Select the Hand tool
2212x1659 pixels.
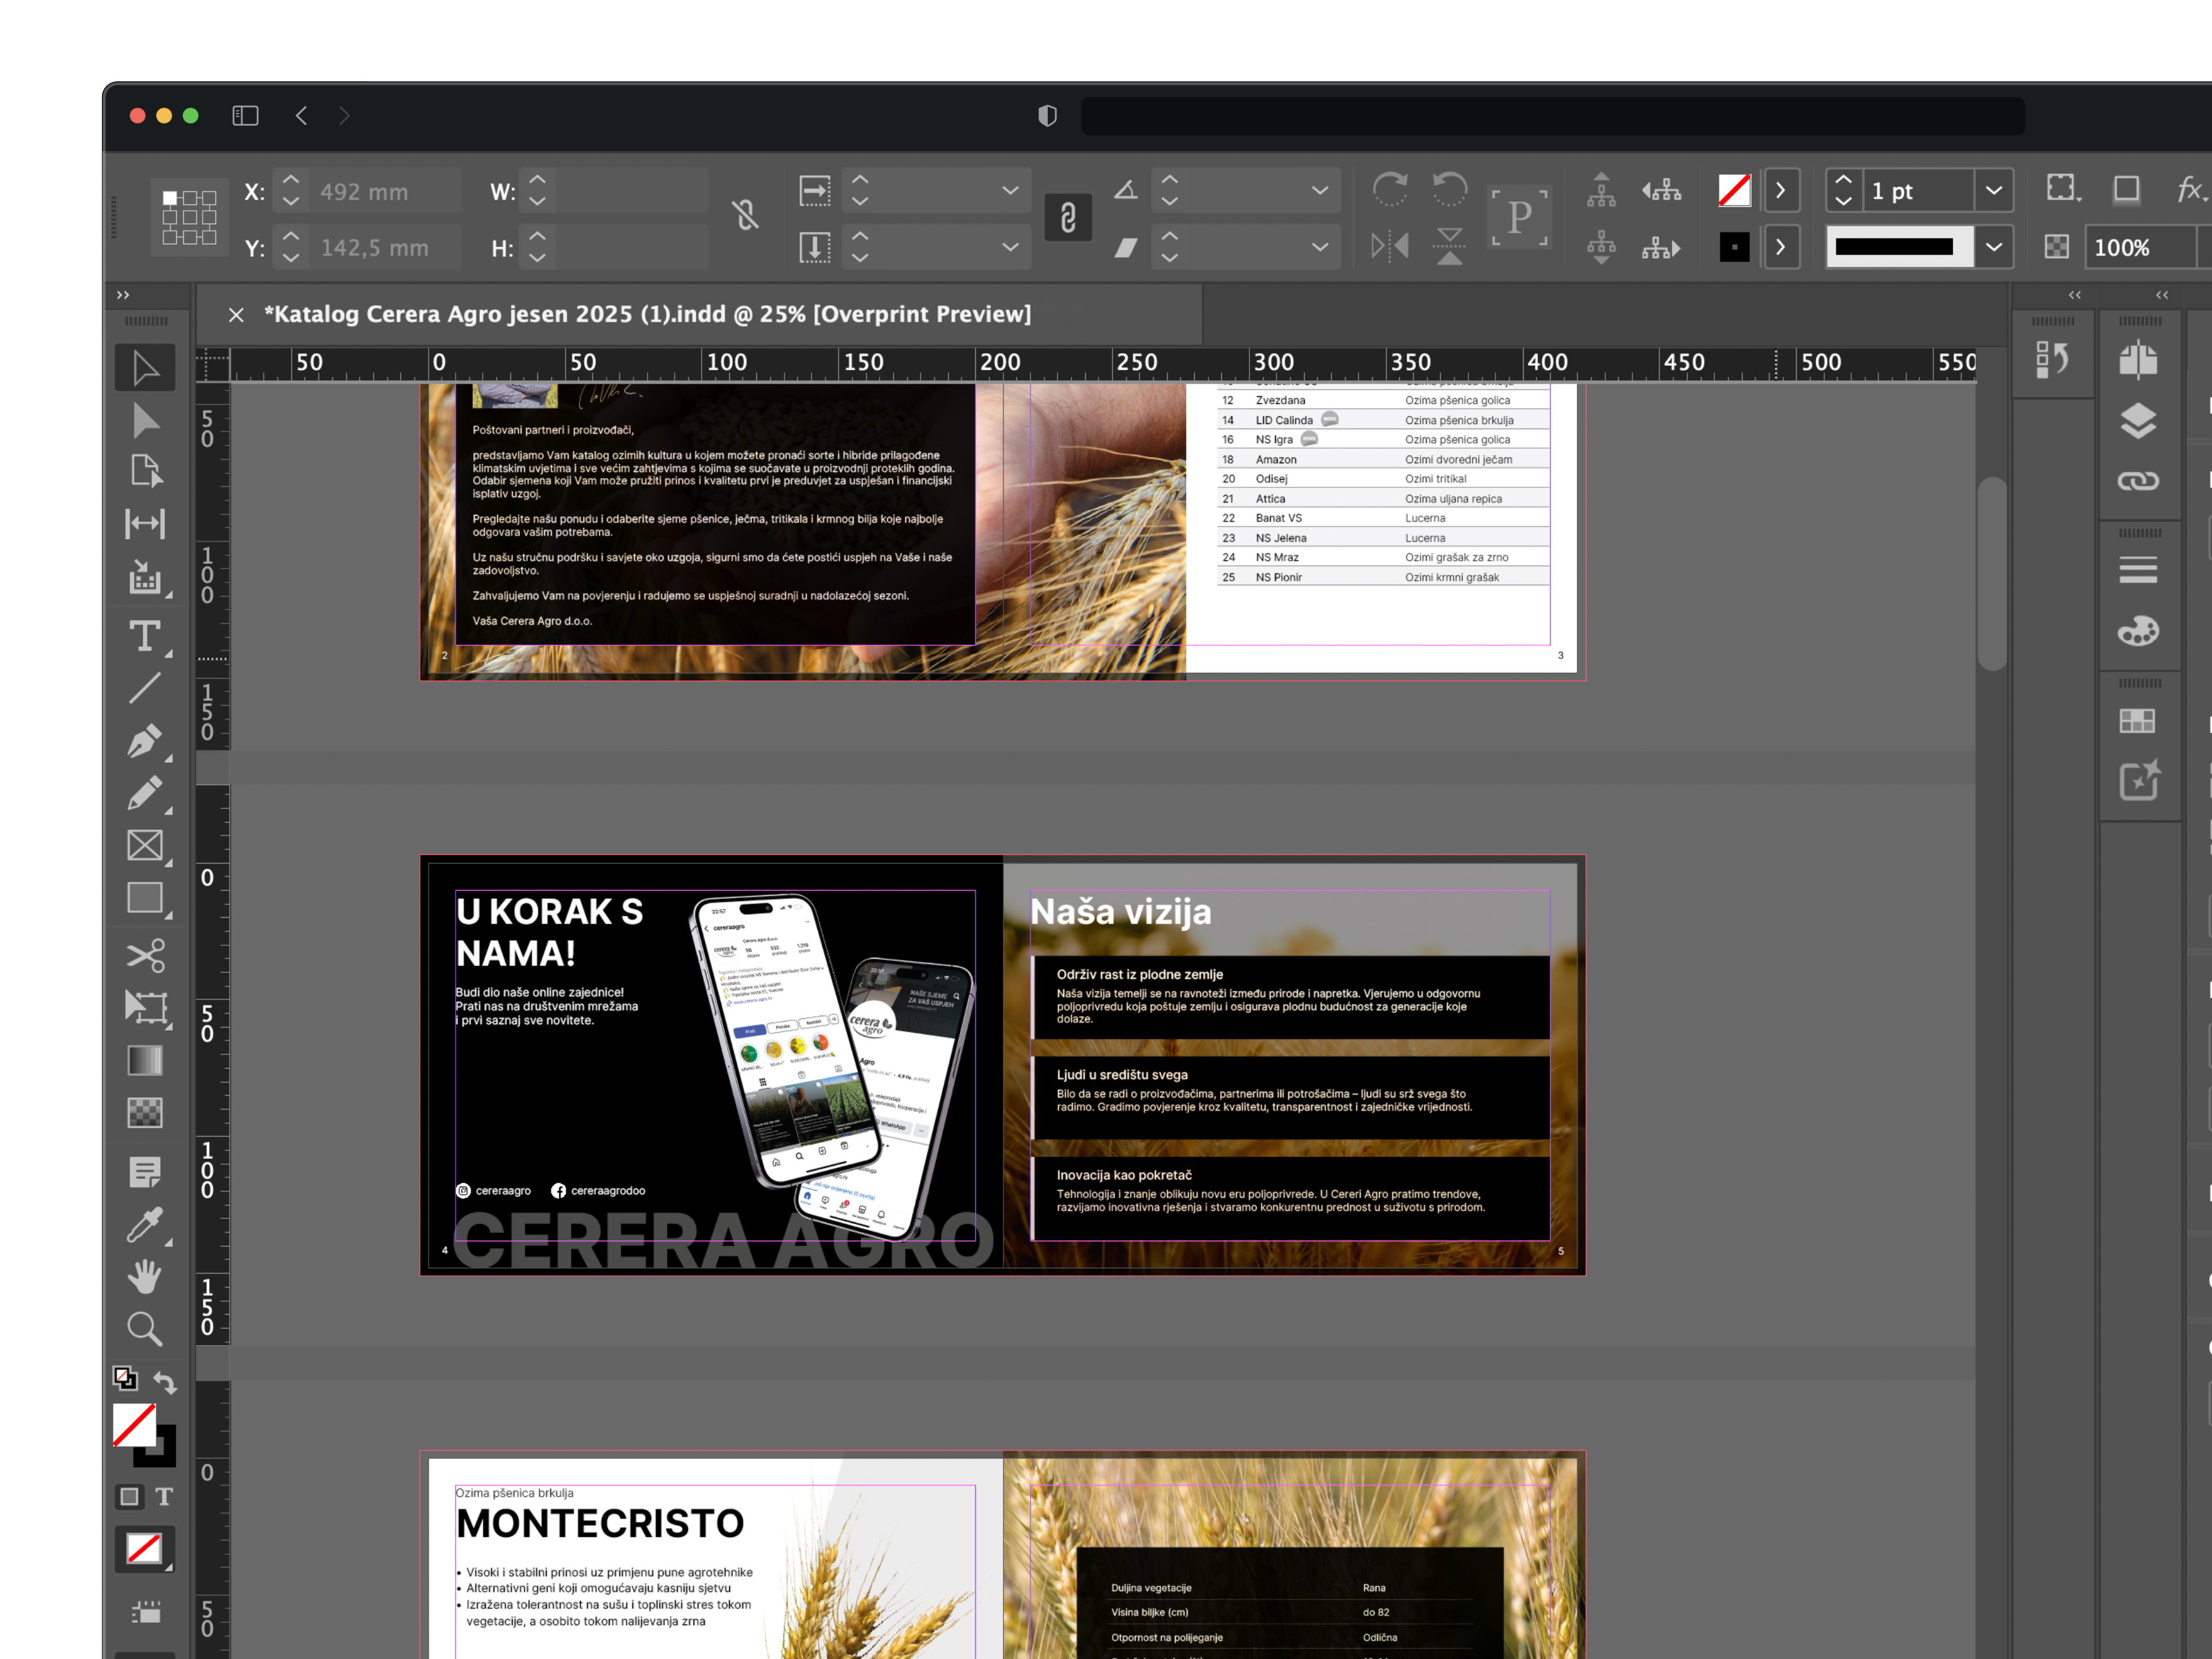145,1276
